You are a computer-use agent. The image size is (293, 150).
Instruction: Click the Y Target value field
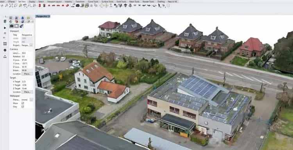(27, 85)
